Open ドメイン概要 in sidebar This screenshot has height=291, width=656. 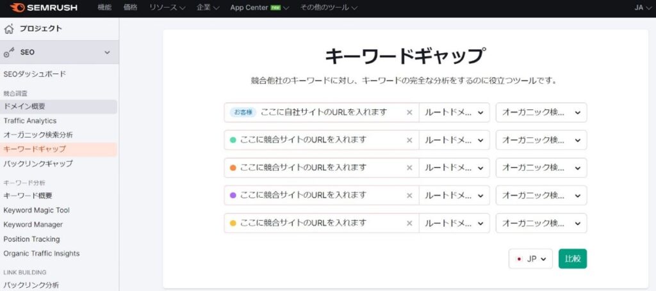pyautogui.click(x=24, y=106)
